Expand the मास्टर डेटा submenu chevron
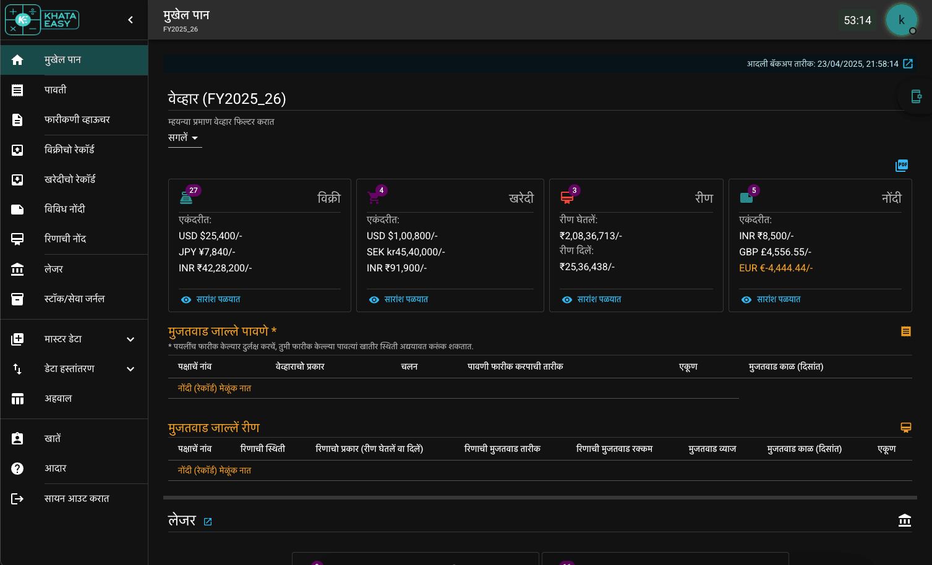The height and width of the screenshot is (565, 932). pyautogui.click(x=130, y=339)
